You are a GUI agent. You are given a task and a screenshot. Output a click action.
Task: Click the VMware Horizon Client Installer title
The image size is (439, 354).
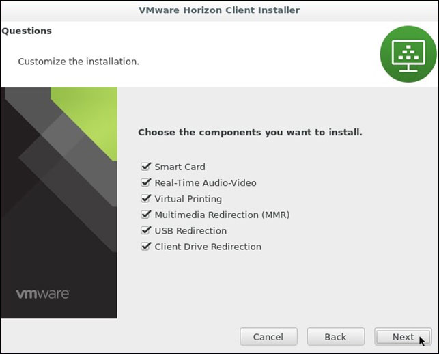point(219,10)
